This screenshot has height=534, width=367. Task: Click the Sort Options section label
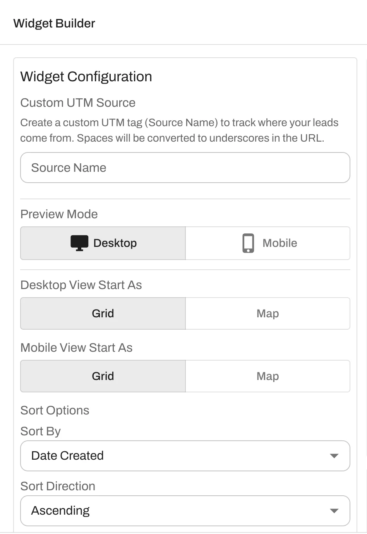click(55, 410)
